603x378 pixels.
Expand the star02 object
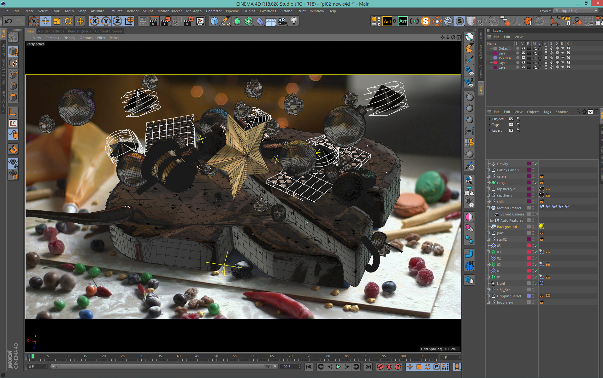[x=488, y=239]
